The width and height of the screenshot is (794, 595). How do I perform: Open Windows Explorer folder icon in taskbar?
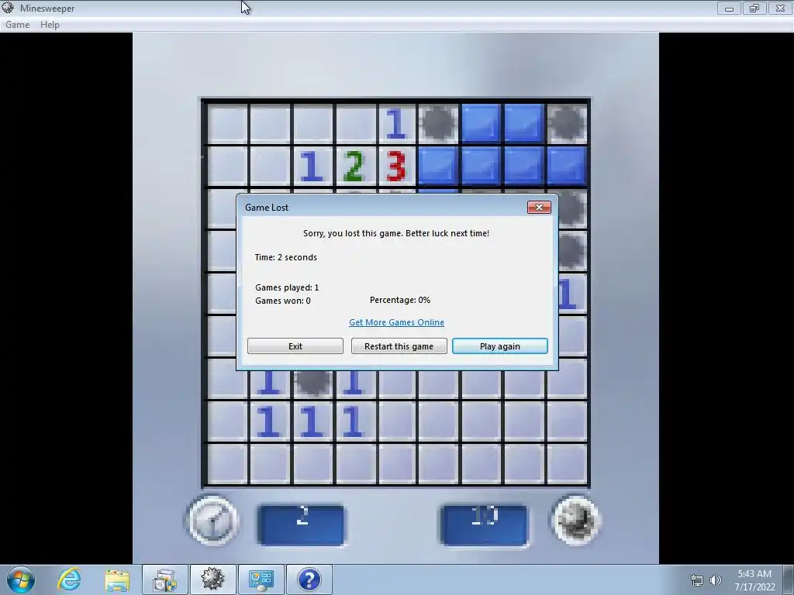117,580
